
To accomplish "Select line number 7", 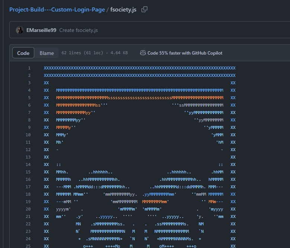I will coord(29,112).
